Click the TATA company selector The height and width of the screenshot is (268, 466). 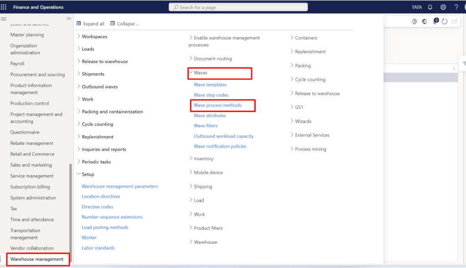417,7
